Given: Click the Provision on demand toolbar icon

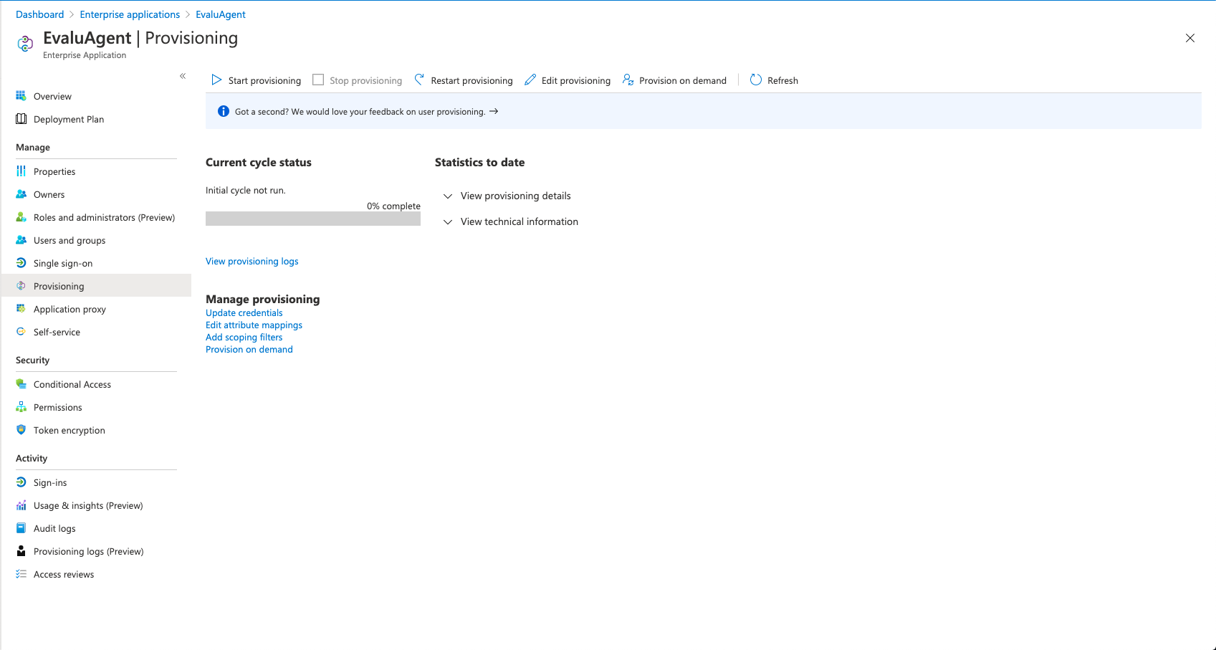Looking at the screenshot, I should [628, 80].
